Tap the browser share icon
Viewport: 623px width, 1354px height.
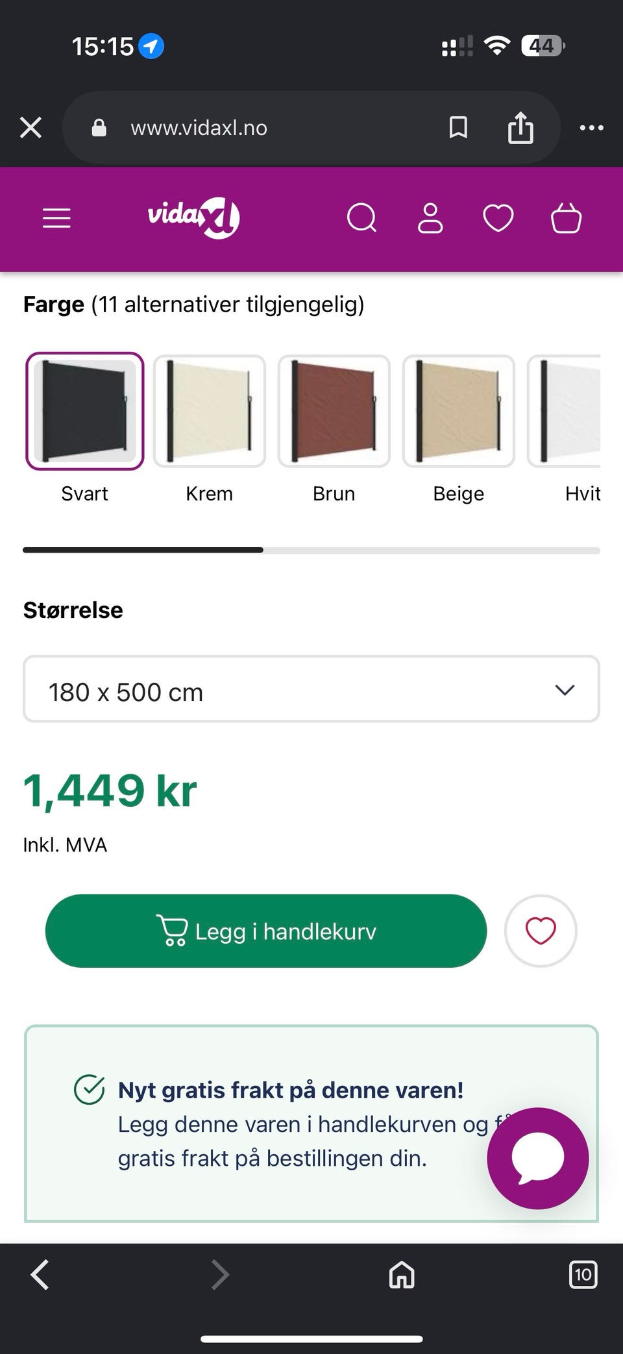click(x=520, y=127)
